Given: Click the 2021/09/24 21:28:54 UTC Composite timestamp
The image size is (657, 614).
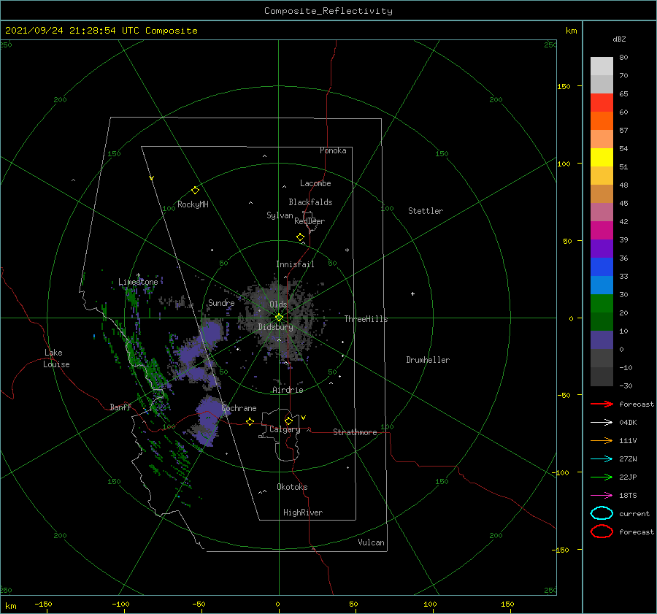Looking at the screenshot, I should 101,31.
